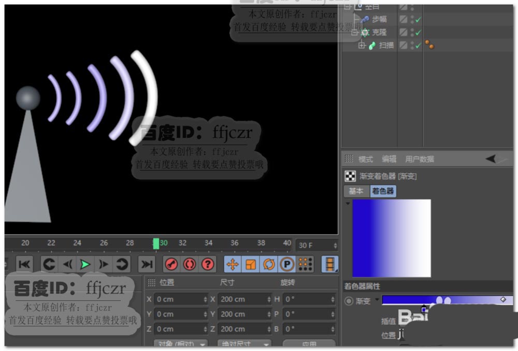Viewport: 518px width, 351px height.
Task: Click attribute manager grip dots icon
Action: click(x=349, y=159)
